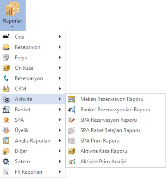This screenshot has width=166, height=178.
Task: Expand the FR Raporları submenu arrow
Action: coord(60,172)
